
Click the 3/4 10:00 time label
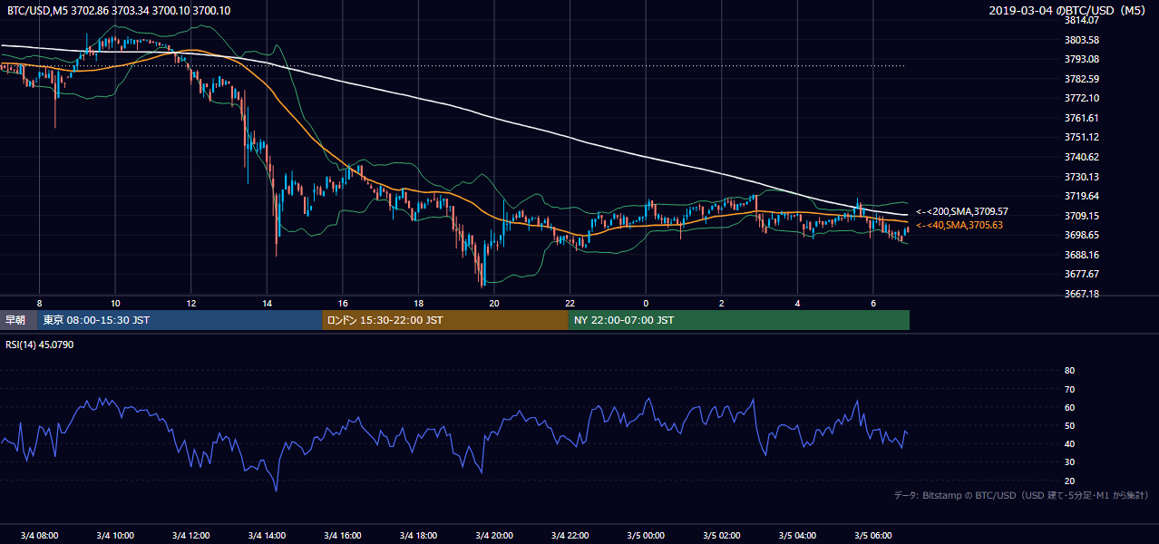(115, 536)
